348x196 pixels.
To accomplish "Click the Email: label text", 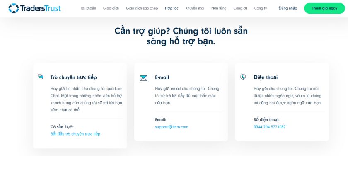I will pyautogui.click(x=160, y=119).
